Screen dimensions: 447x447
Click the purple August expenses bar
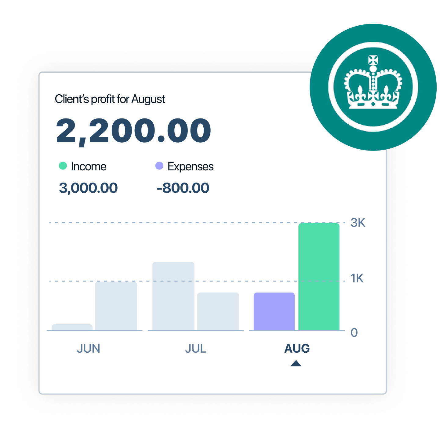click(274, 311)
